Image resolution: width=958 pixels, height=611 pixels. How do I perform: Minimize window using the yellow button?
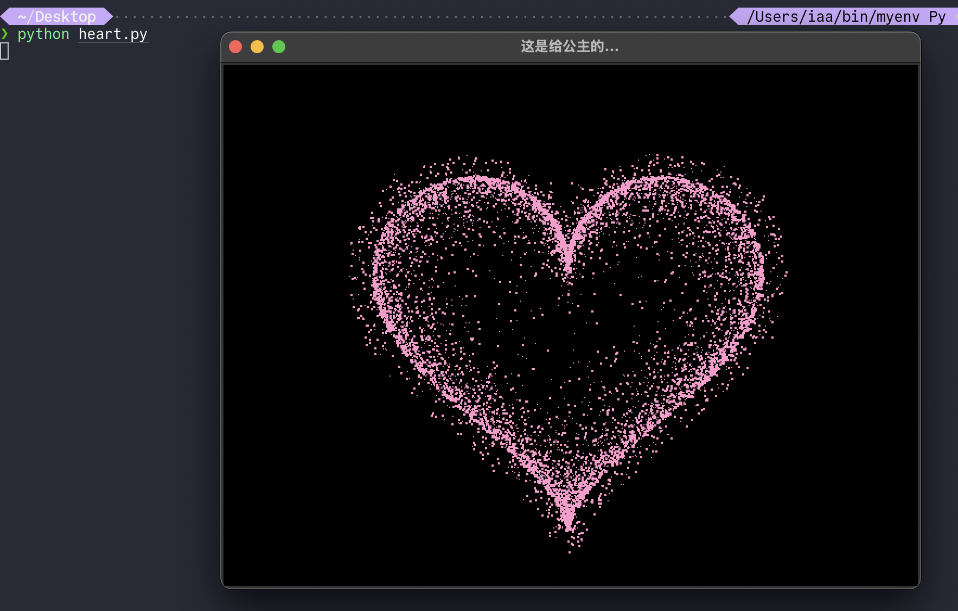257,47
